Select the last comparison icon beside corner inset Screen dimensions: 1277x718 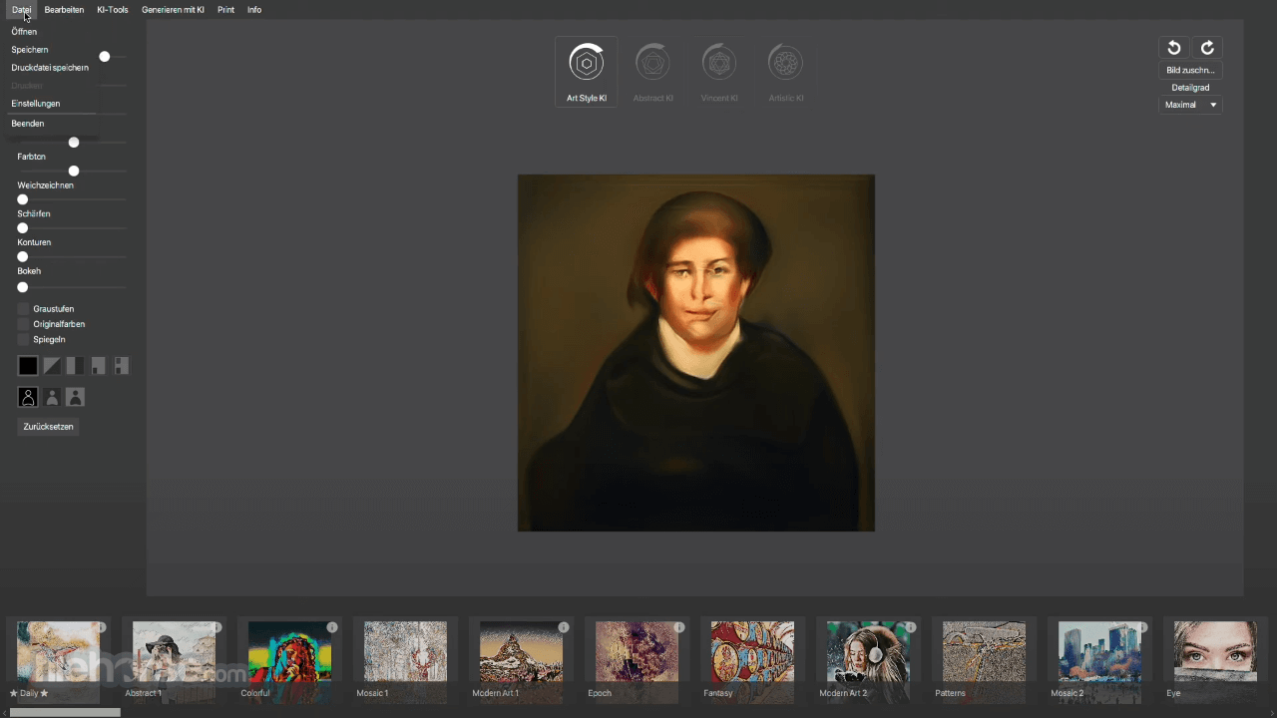pyautogui.click(x=121, y=366)
